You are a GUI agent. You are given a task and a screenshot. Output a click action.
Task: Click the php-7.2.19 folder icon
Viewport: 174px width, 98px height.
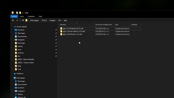pyautogui.click(x=61, y=29)
